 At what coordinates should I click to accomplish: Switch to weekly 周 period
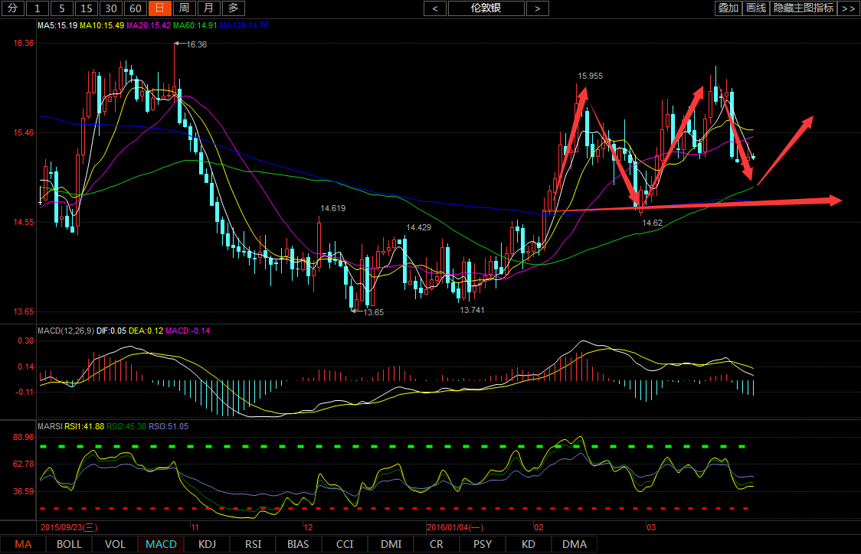tap(184, 8)
